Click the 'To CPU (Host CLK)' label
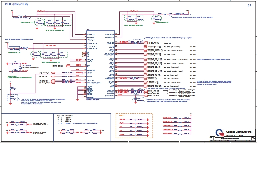 pyautogui.click(x=173, y=47)
